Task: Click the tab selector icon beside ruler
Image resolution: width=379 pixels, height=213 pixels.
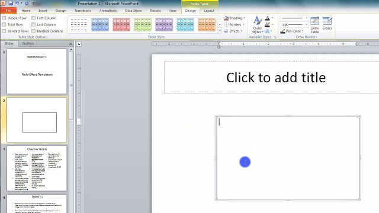Action: point(79,44)
